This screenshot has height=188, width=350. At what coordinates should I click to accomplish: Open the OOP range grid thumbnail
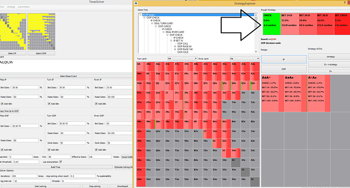tap(41, 31)
